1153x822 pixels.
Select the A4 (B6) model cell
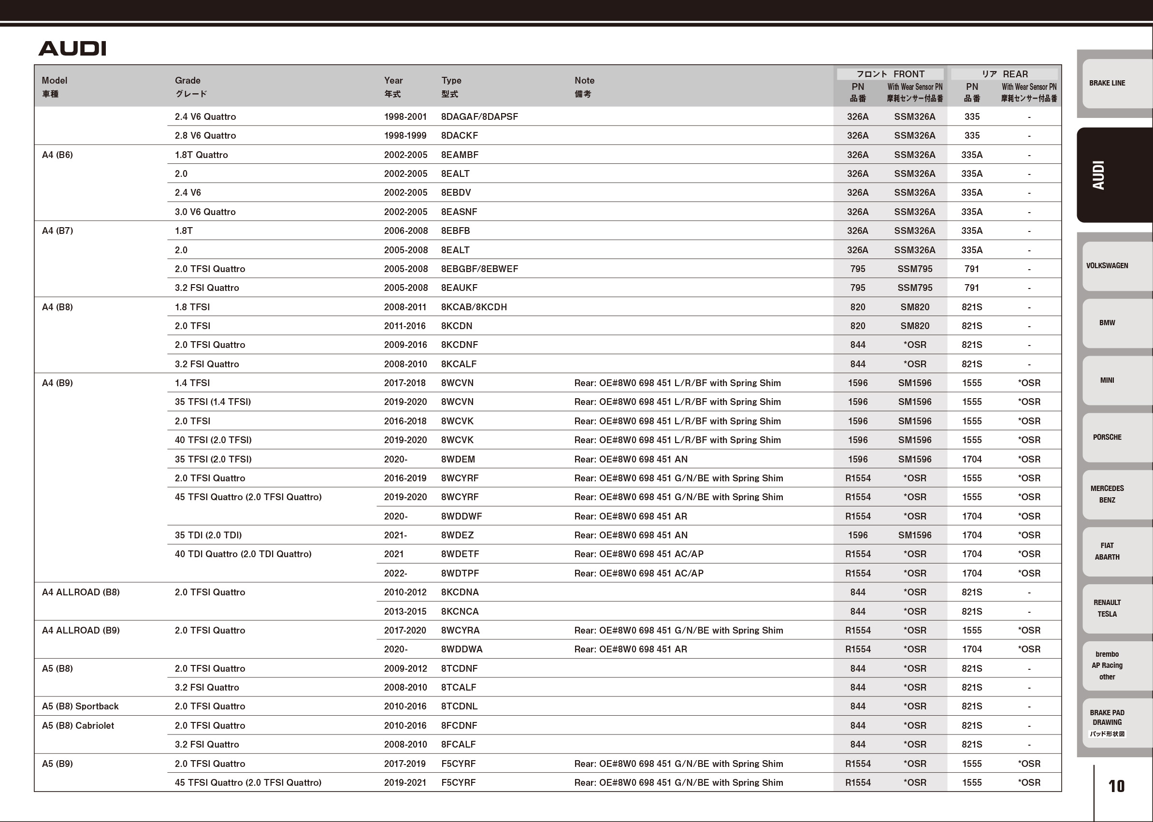tap(57, 155)
